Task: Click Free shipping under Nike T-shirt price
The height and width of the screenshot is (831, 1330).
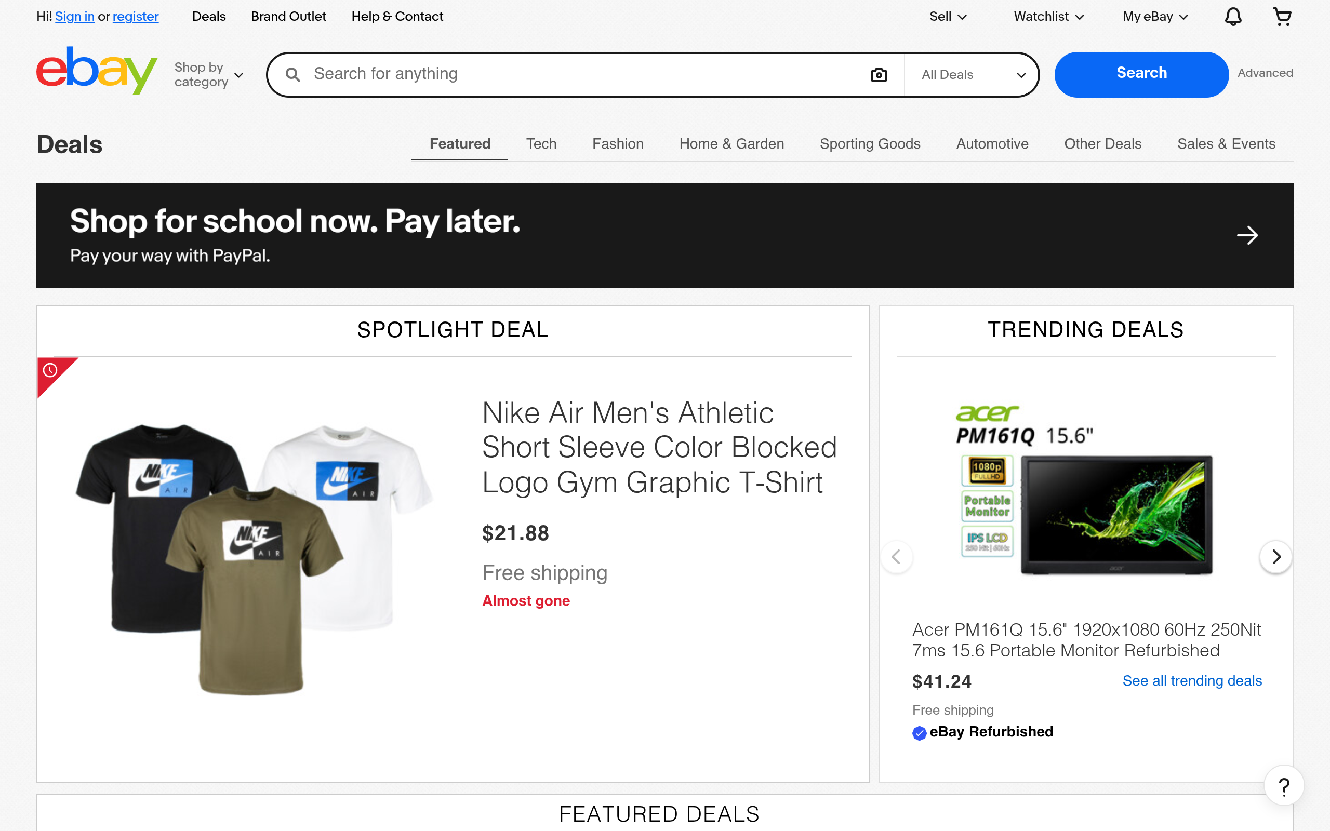Action: 544,573
